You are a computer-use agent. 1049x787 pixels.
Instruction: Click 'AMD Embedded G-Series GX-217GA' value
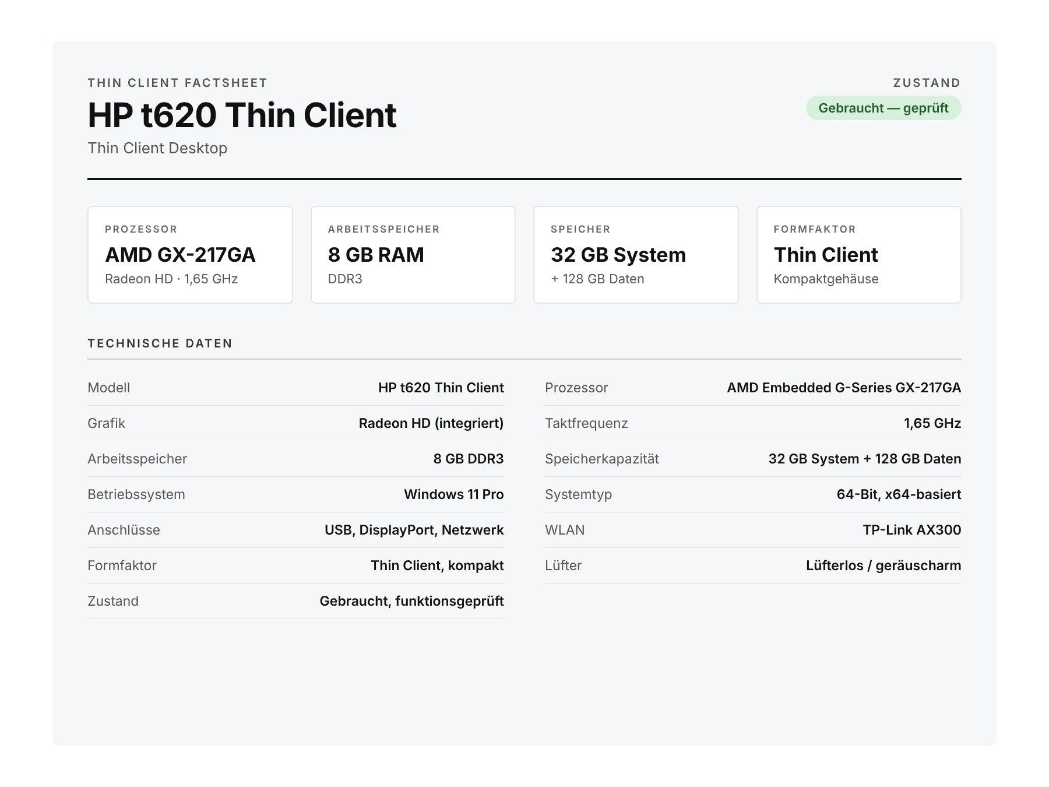tap(844, 388)
